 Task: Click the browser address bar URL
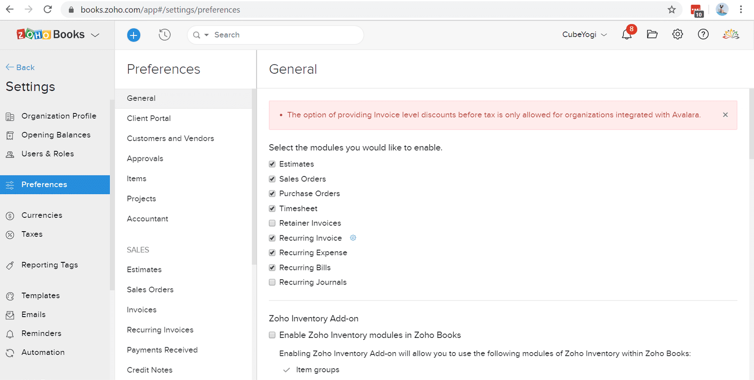tap(160, 9)
